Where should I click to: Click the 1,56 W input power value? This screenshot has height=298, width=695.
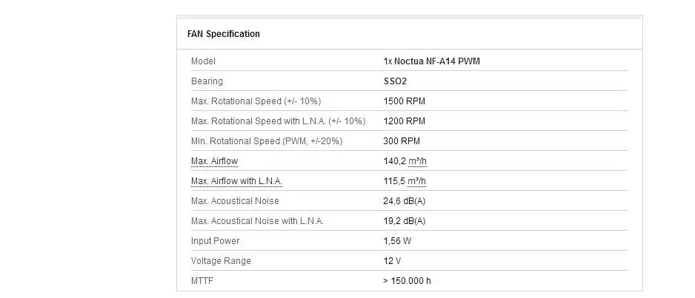(397, 241)
